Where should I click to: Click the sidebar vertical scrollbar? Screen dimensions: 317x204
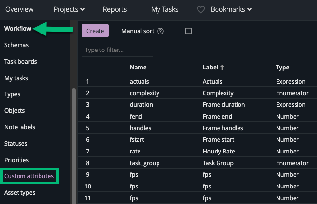pyautogui.click(x=74, y=145)
